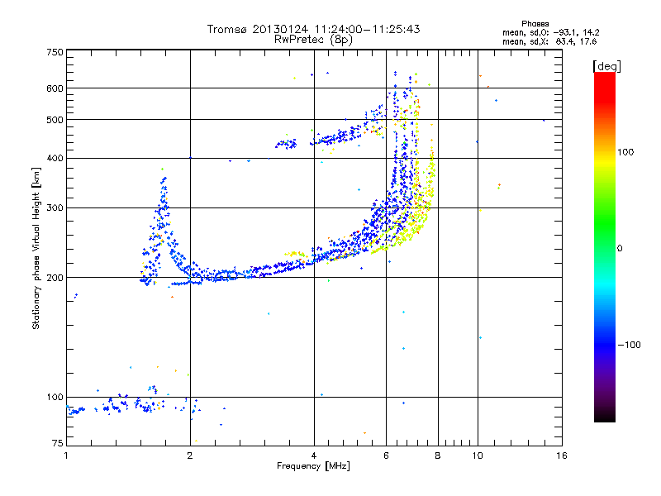The height and width of the screenshot is (496, 661).
Task: Click the y-axis tick label '200'
Action: (55, 278)
